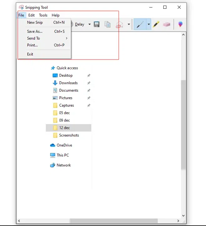Click the Downloads blue arrow icon
Screen dimensions: 206x226
(55, 83)
